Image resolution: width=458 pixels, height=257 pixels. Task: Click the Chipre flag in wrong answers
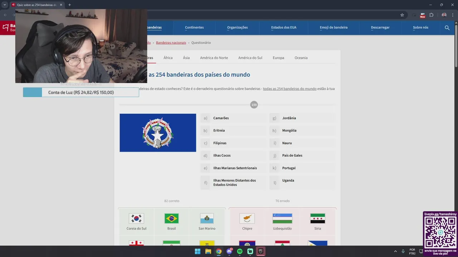(247, 218)
